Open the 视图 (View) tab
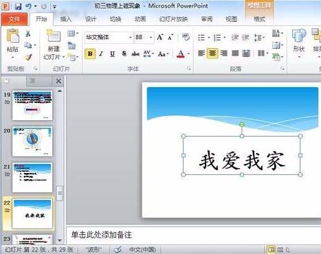 (231, 19)
